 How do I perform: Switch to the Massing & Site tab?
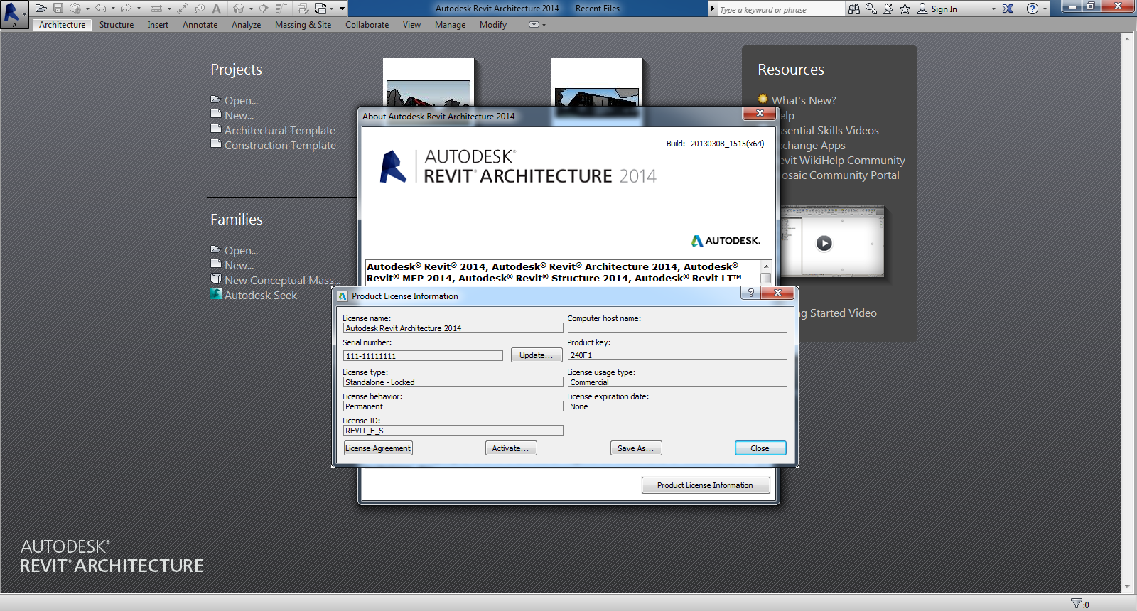pos(303,25)
